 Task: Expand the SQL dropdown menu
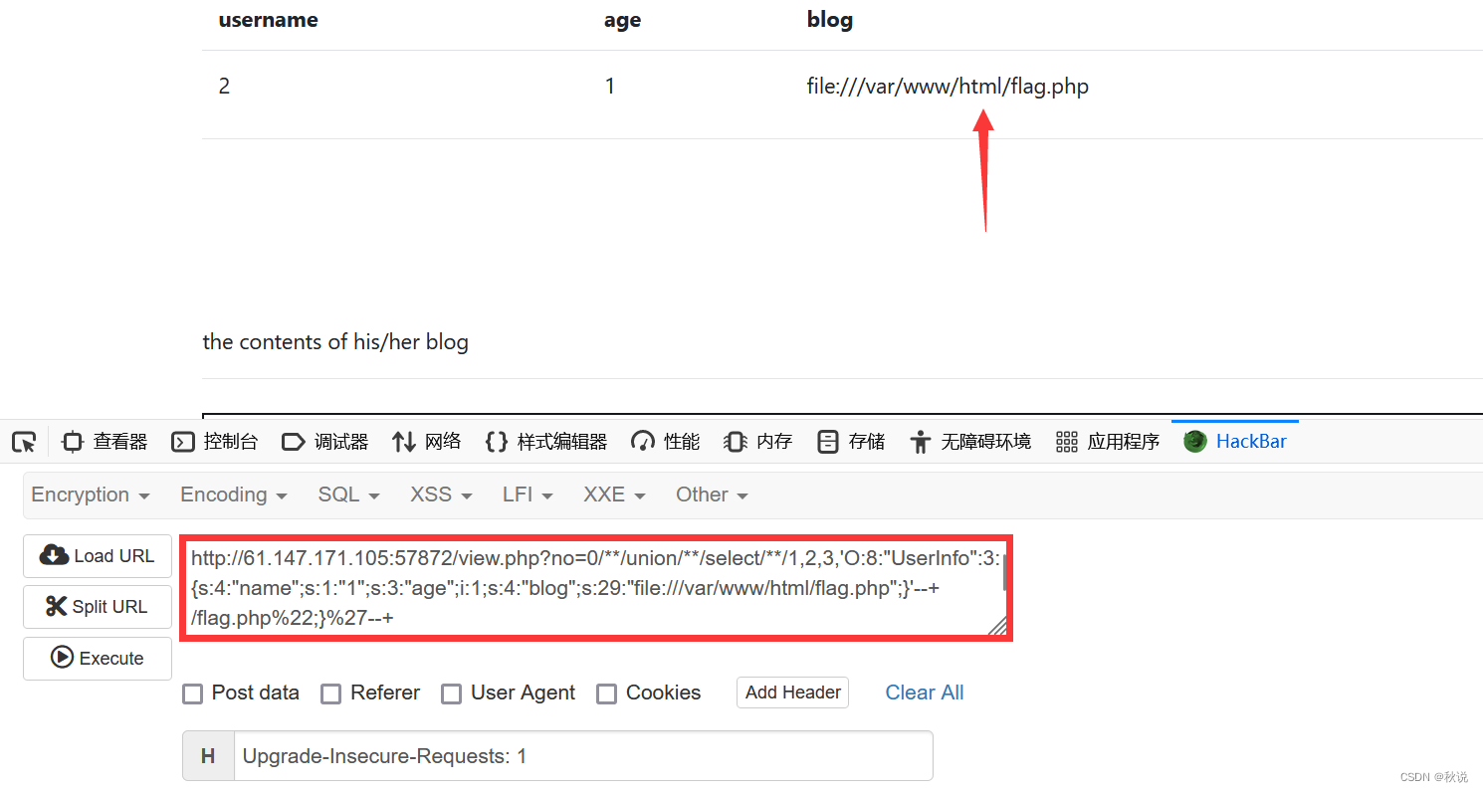(x=349, y=495)
